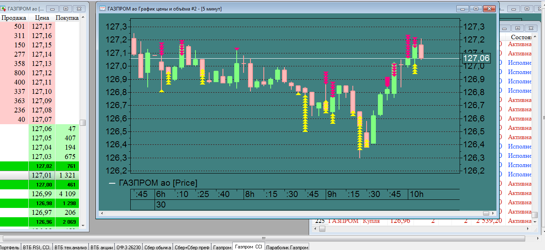Click the 9h mark on chart time axis
The height and width of the screenshot is (250, 545).
tap(332, 194)
